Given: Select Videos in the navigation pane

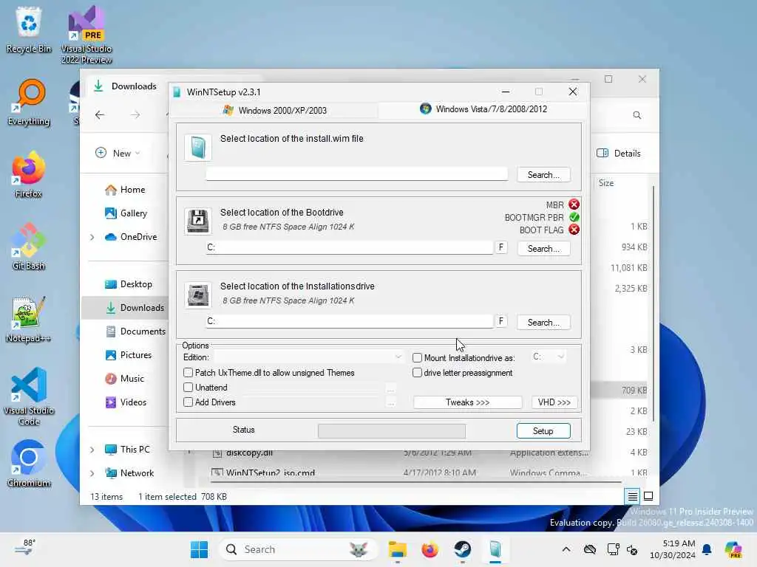Looking at the screenshot, I should coord(126,402).
